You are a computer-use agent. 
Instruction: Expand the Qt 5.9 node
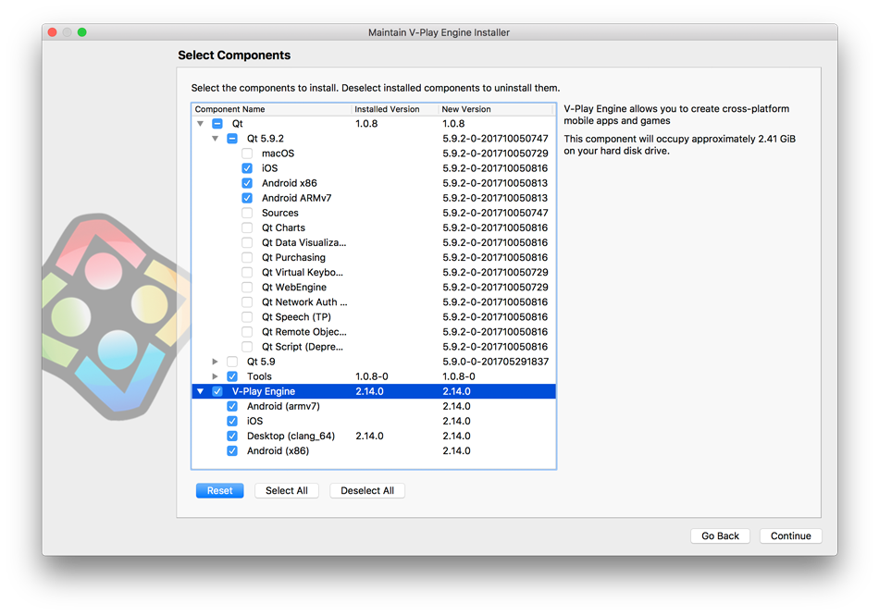[x=216, y=362]
